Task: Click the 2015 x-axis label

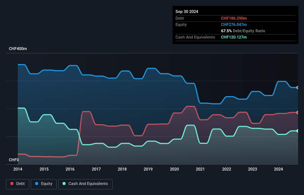Action: pyautogui.click(x=44, y=169)
